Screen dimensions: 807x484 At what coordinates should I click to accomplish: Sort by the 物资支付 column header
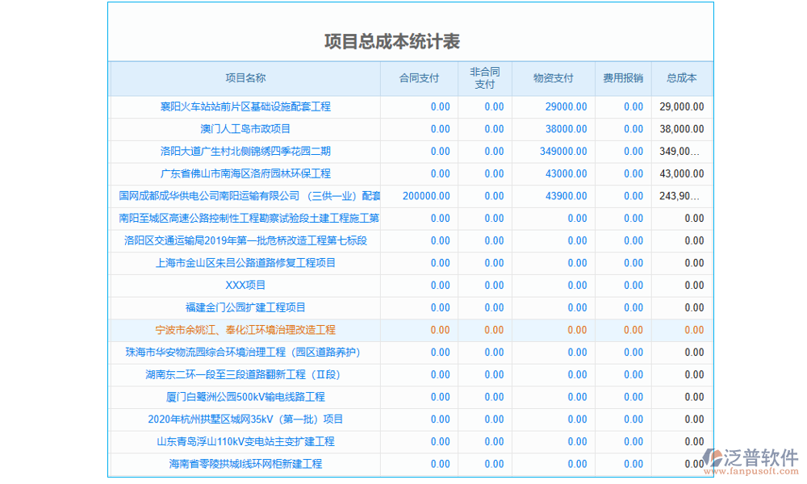click(x=551, y=78)
